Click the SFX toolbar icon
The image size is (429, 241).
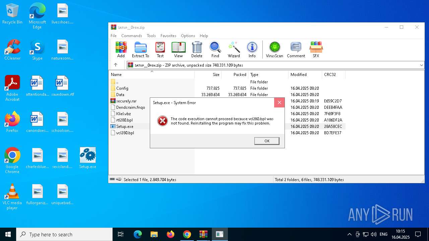click(316, 50)
